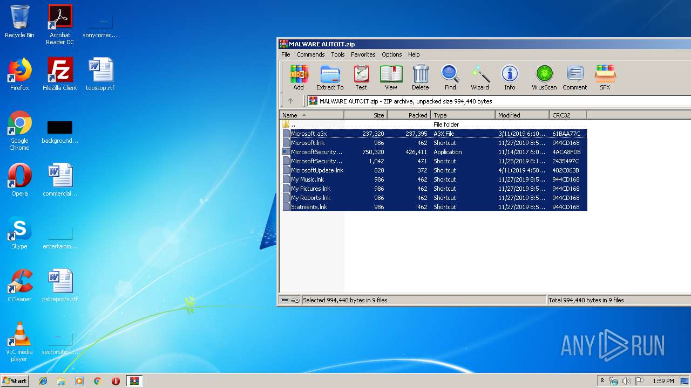Click the archive path address field

(x=498, y=101)
